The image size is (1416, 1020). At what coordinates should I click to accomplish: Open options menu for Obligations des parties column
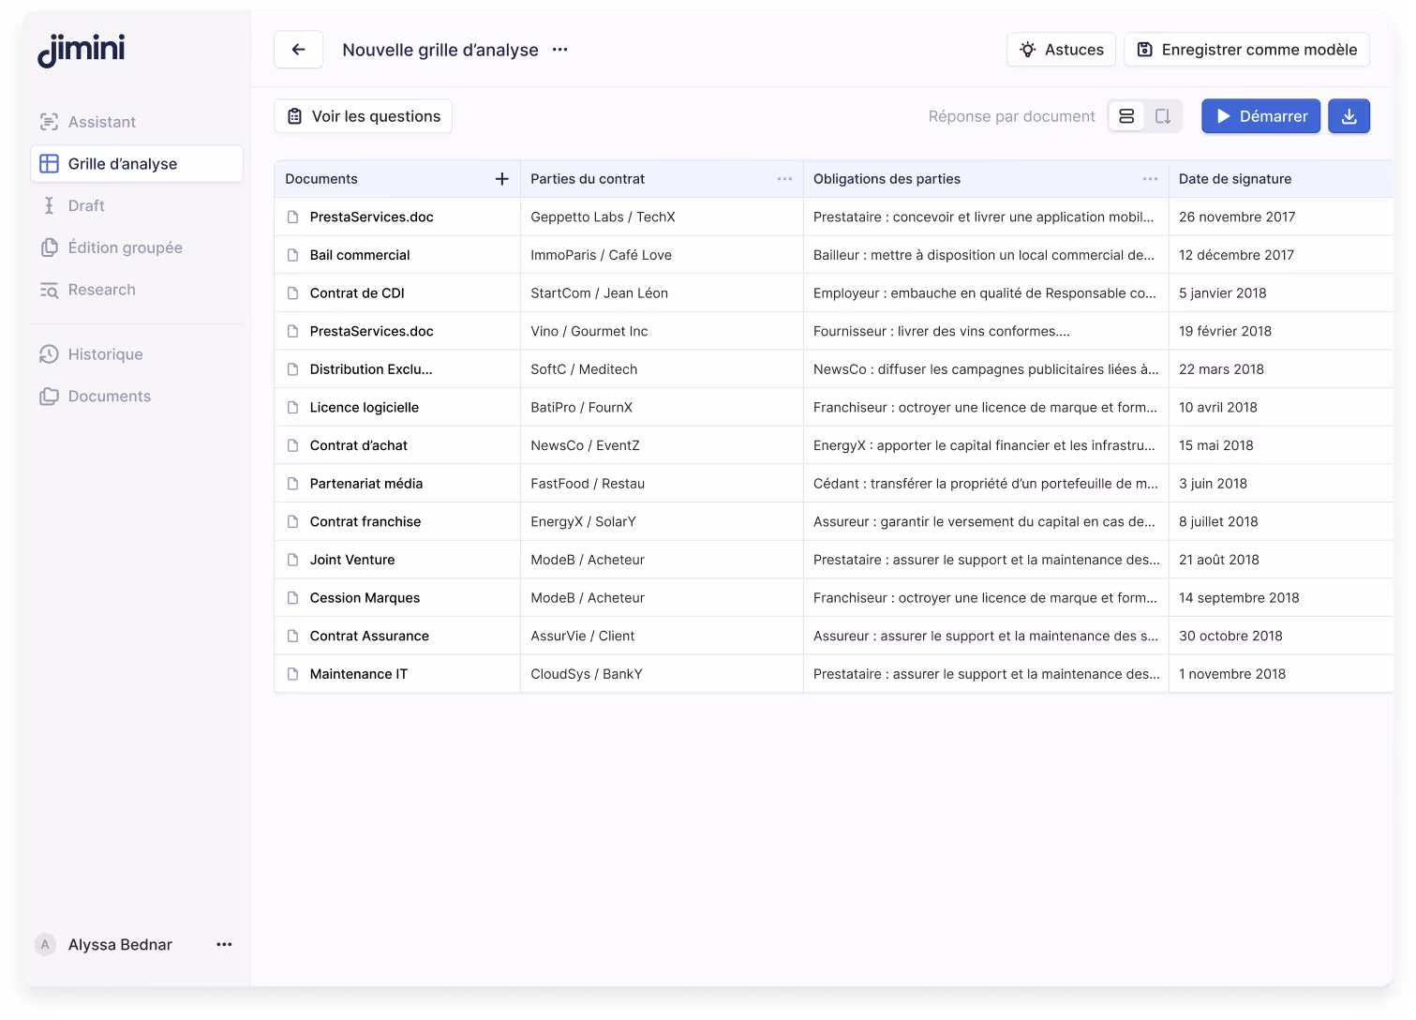click(1150, 178)
